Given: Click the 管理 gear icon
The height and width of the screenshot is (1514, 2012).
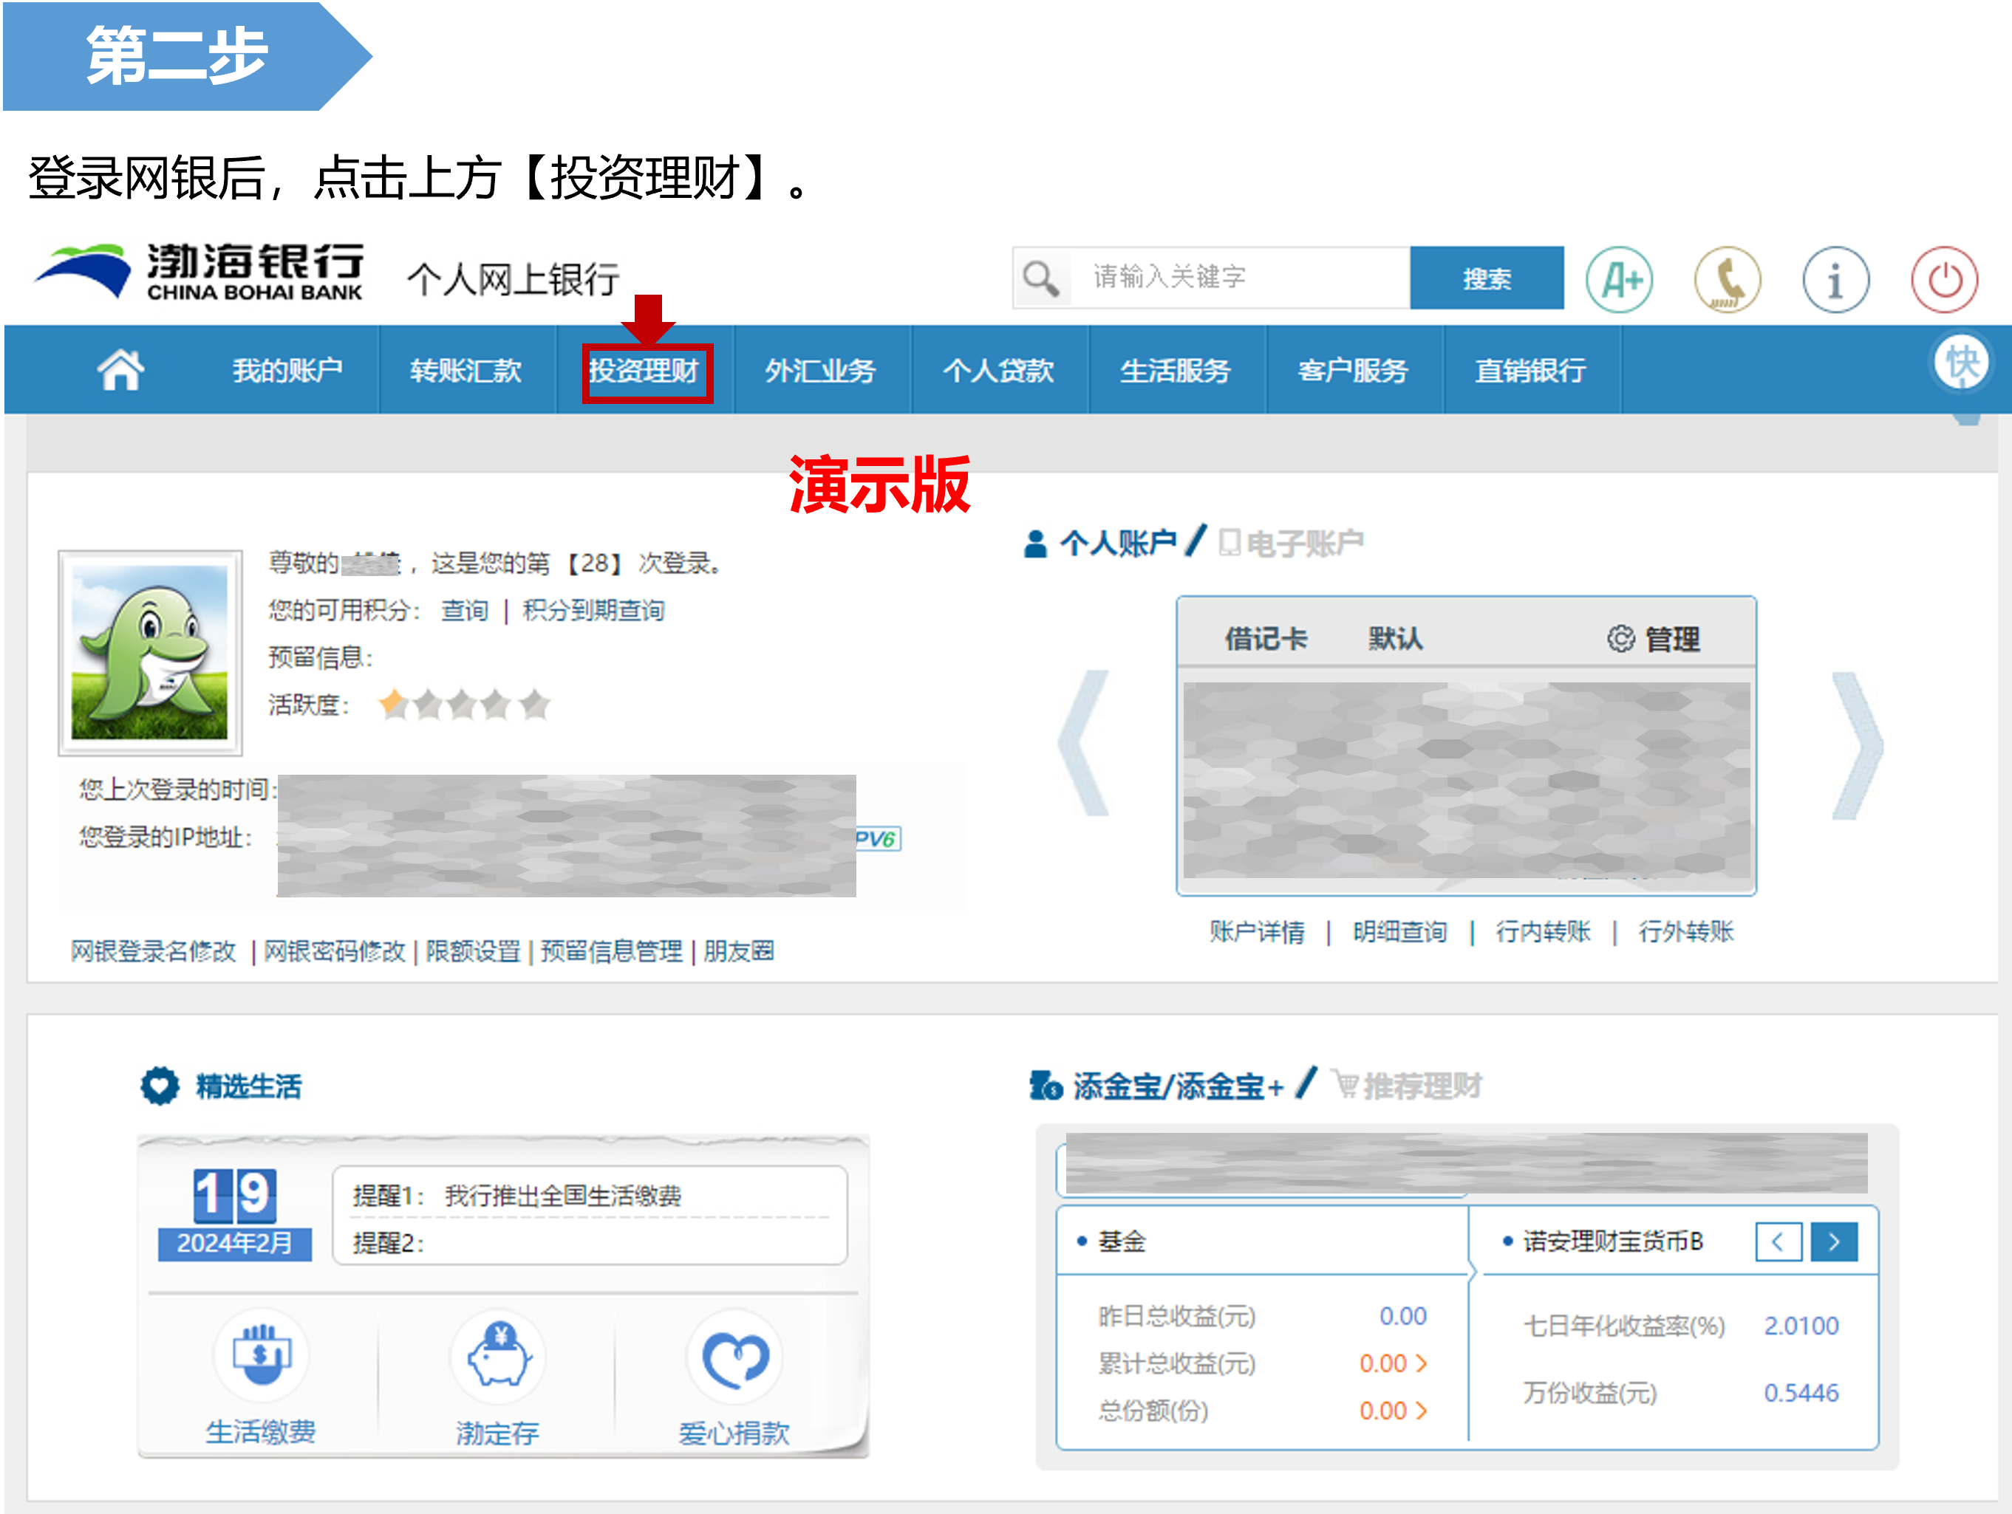Looking at the screenshot, I should 1620,638.
